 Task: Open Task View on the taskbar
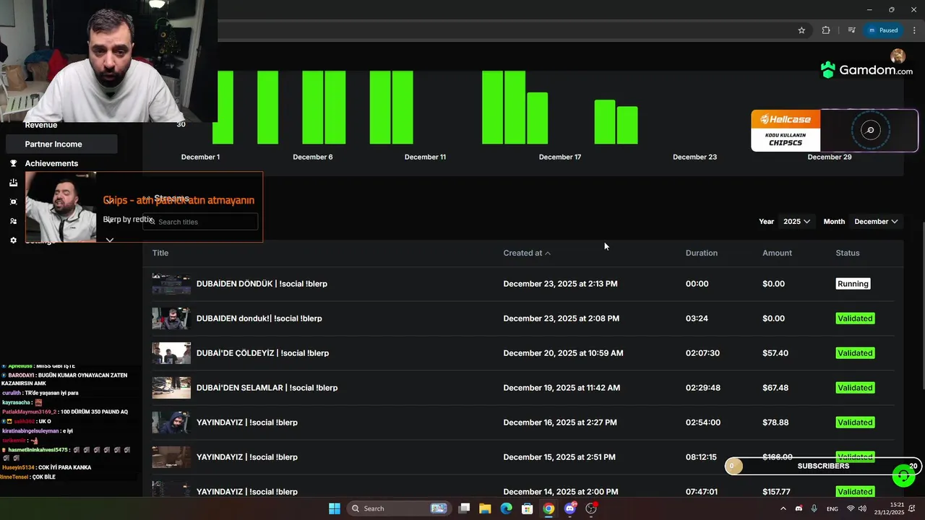coord(464,508)
